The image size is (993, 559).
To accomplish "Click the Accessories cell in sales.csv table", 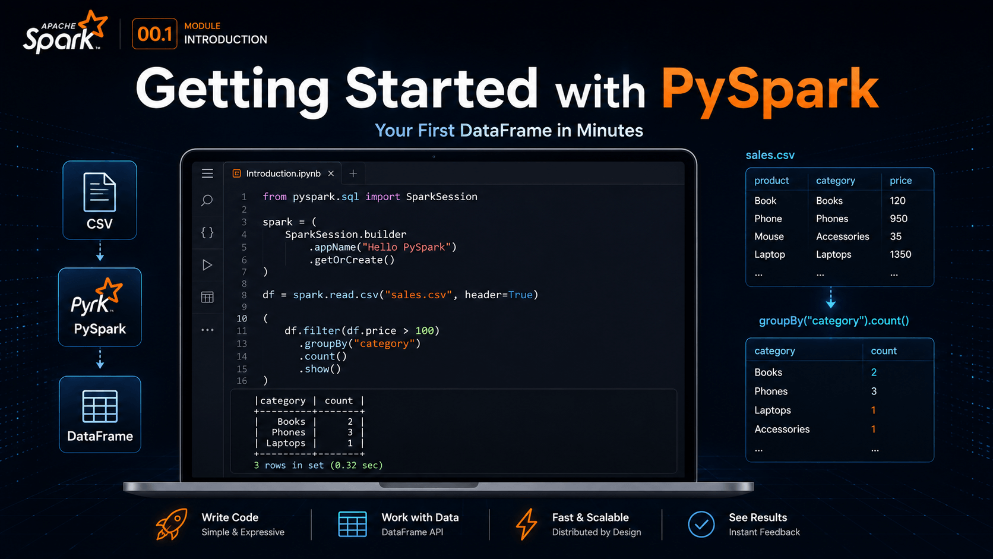I will coord(842,236).
